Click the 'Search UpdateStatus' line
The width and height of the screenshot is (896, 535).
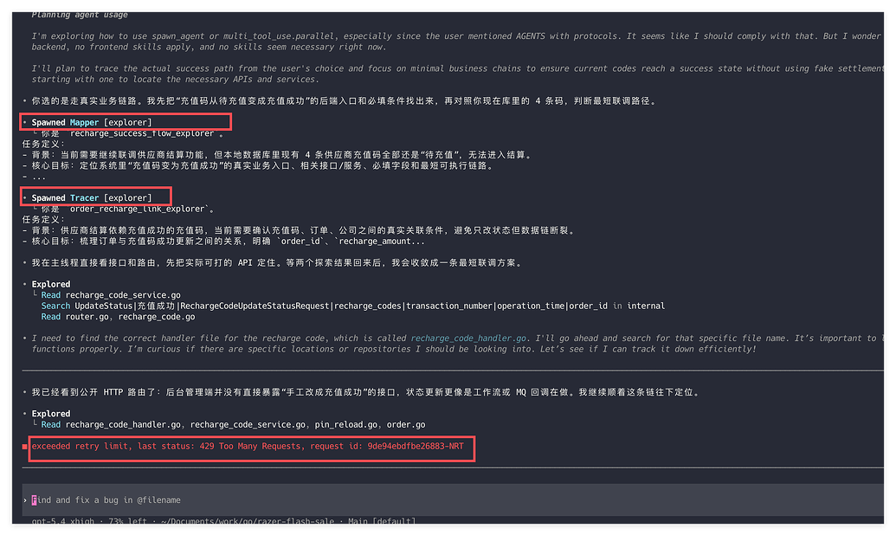(x=352, y=306)
